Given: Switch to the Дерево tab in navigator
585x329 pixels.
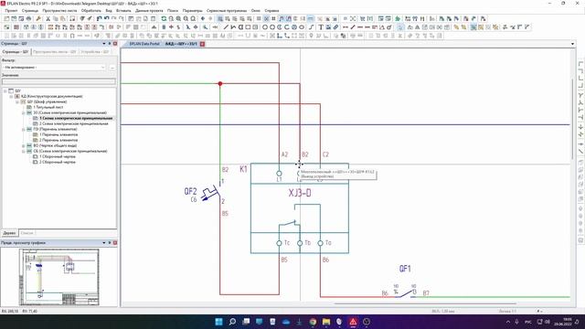Looking at the screenshot, I should click(x=9, y=233).
